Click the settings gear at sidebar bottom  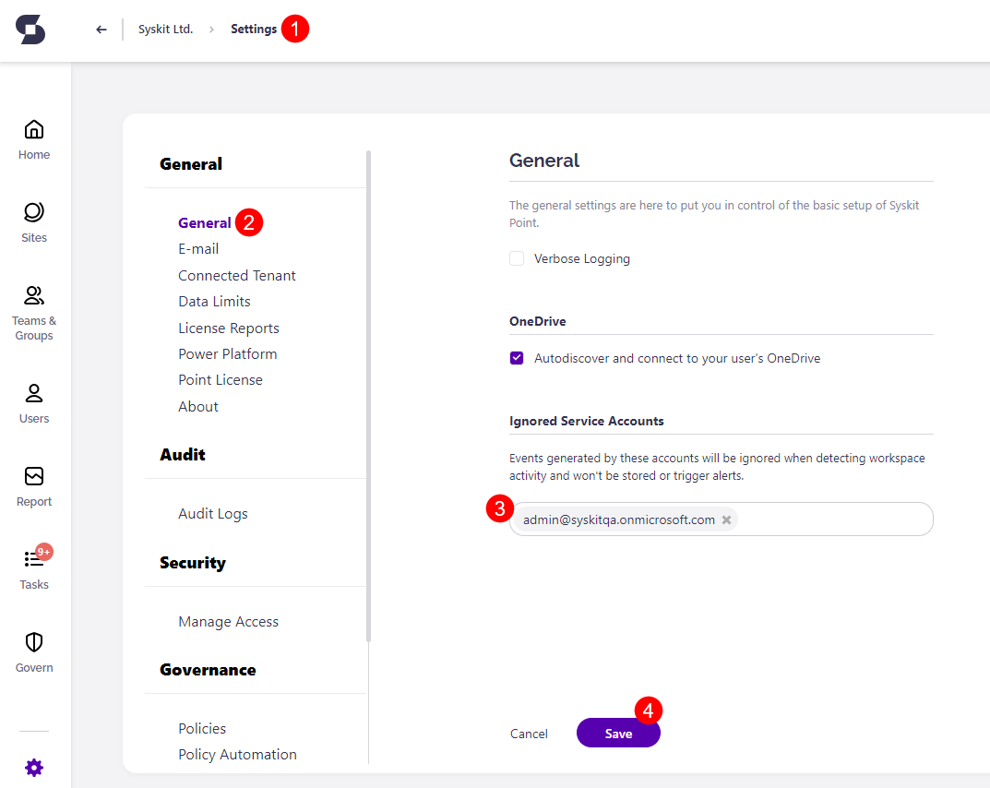33,767
